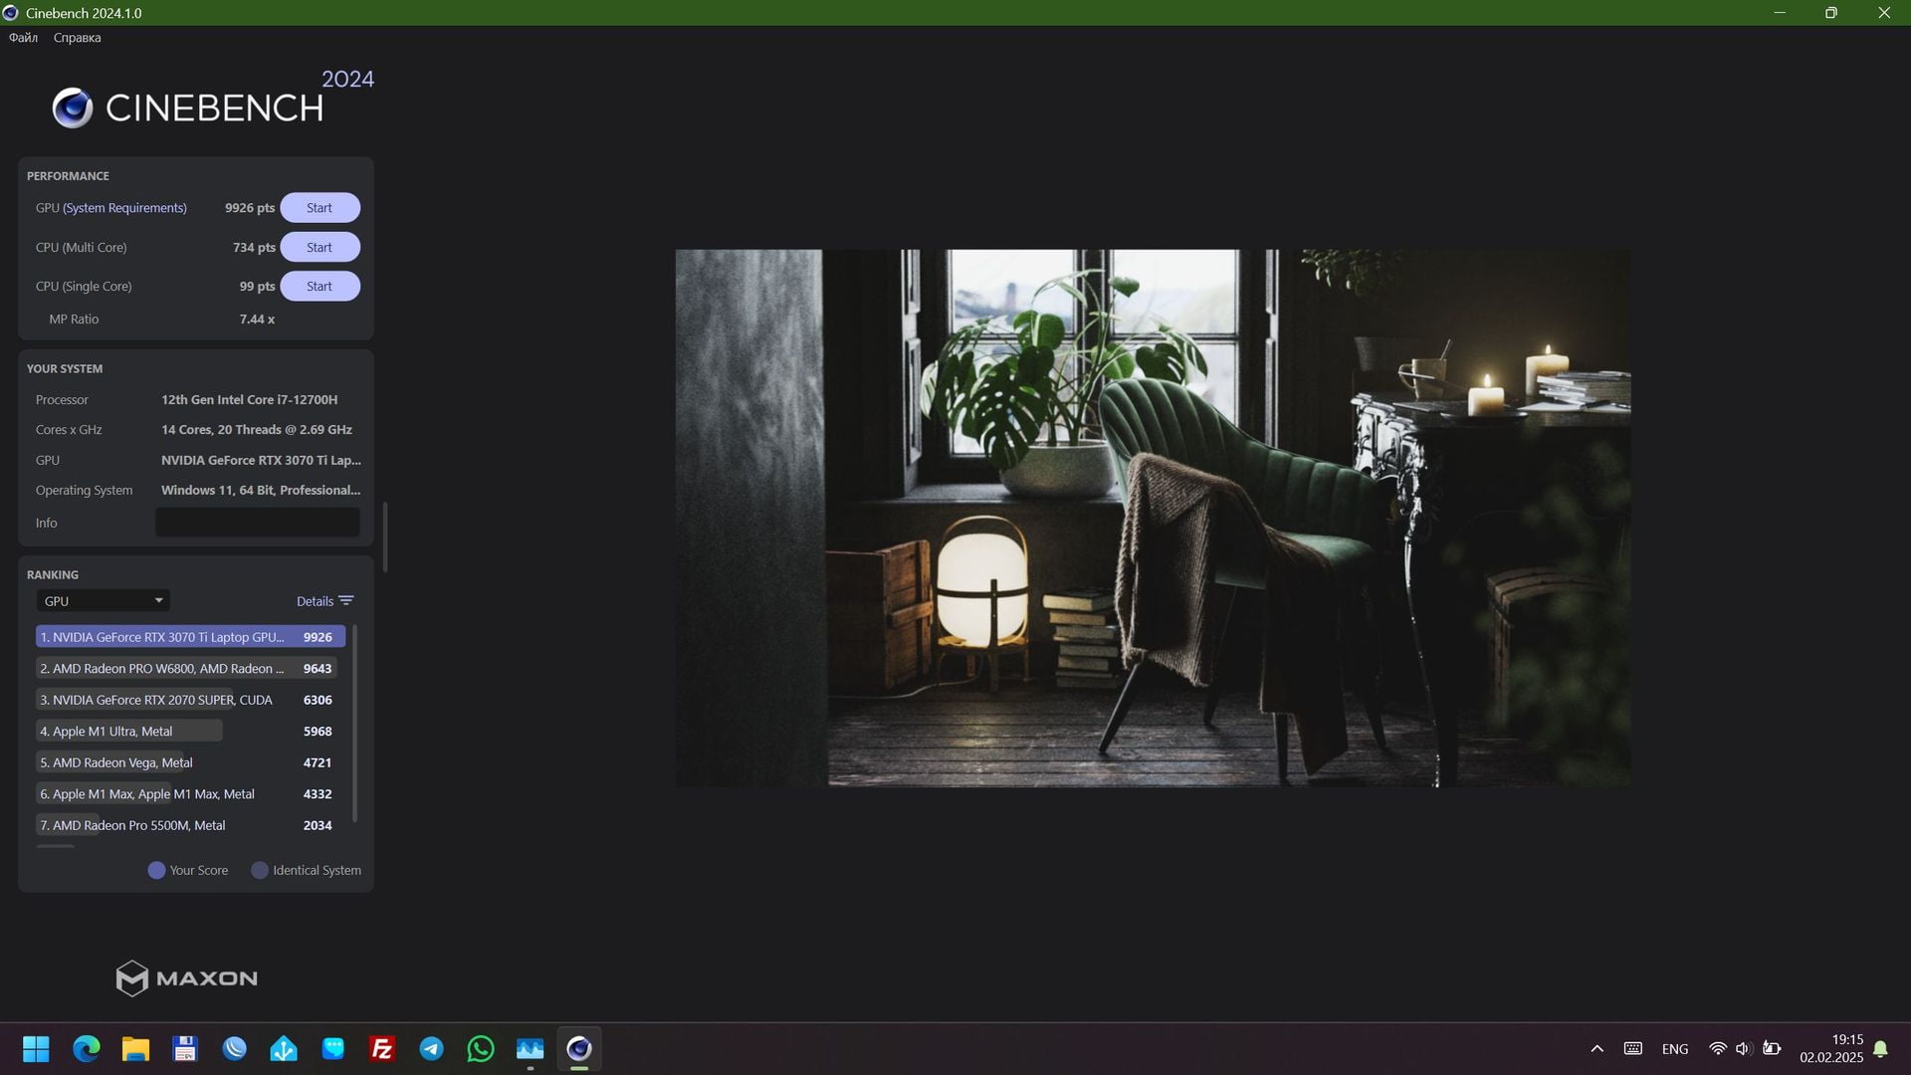Launch Microsoft Edge from taskbar
This screenshot has width=1911, height=1075.
pyautogui.click(x=87, y=1048)
